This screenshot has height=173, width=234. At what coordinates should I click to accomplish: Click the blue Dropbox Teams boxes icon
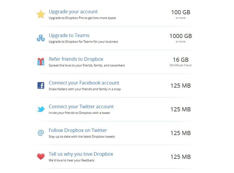(x=41, y=38)
